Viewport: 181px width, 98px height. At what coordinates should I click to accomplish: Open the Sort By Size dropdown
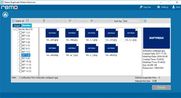pos(132,21)
